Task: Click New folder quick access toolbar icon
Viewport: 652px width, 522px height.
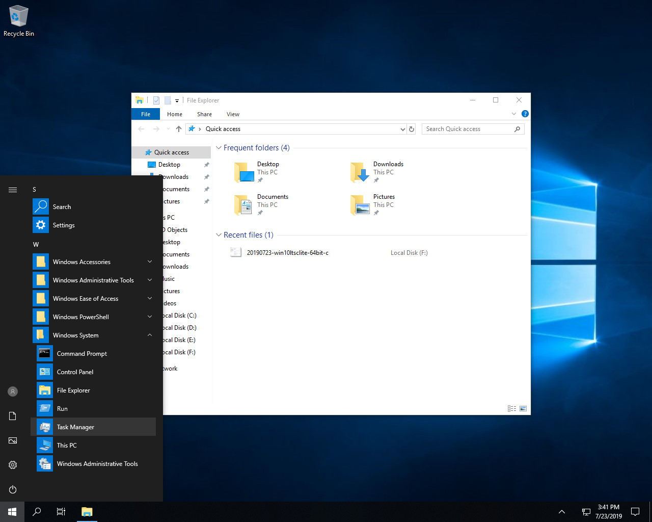Action: pos(168,100)
